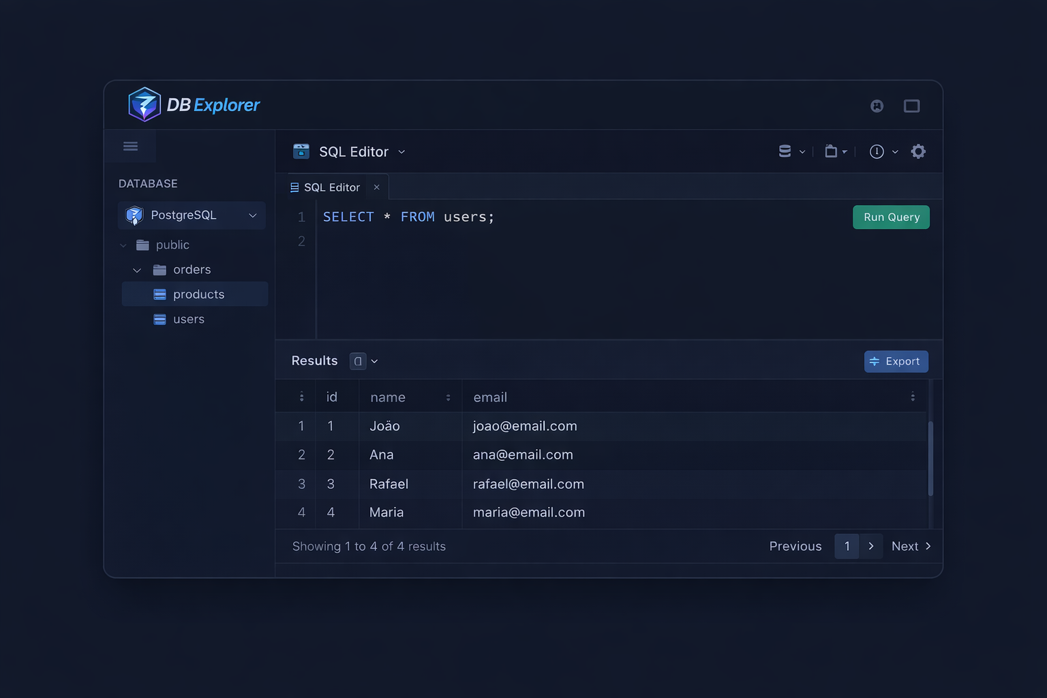Toggle the sidebar with the hamburger icon
The height and width of the screenshot is (698, 1047).
point(130,146)
